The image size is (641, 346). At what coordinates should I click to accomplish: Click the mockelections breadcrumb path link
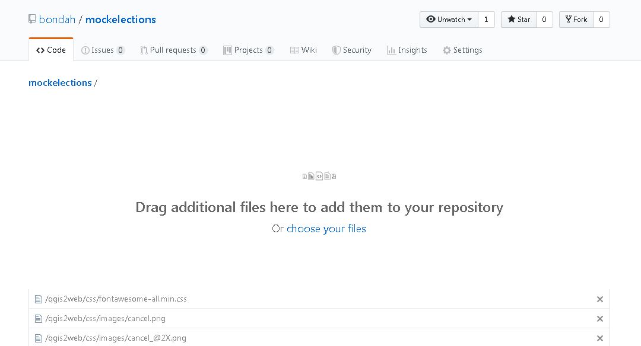point(60,83)
